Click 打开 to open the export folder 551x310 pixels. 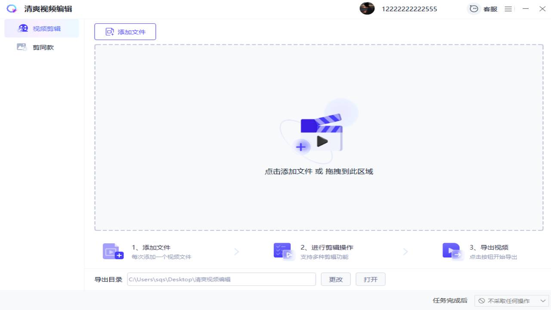[370, 279]
